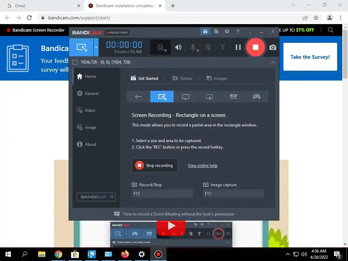Click the red stop recording circle
This screenshot has width=348, height=261.
pos(256,47)
